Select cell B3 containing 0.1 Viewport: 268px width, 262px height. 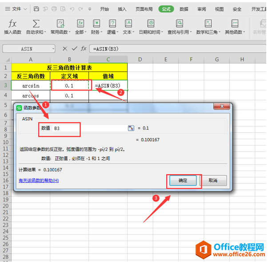(69, 85)
